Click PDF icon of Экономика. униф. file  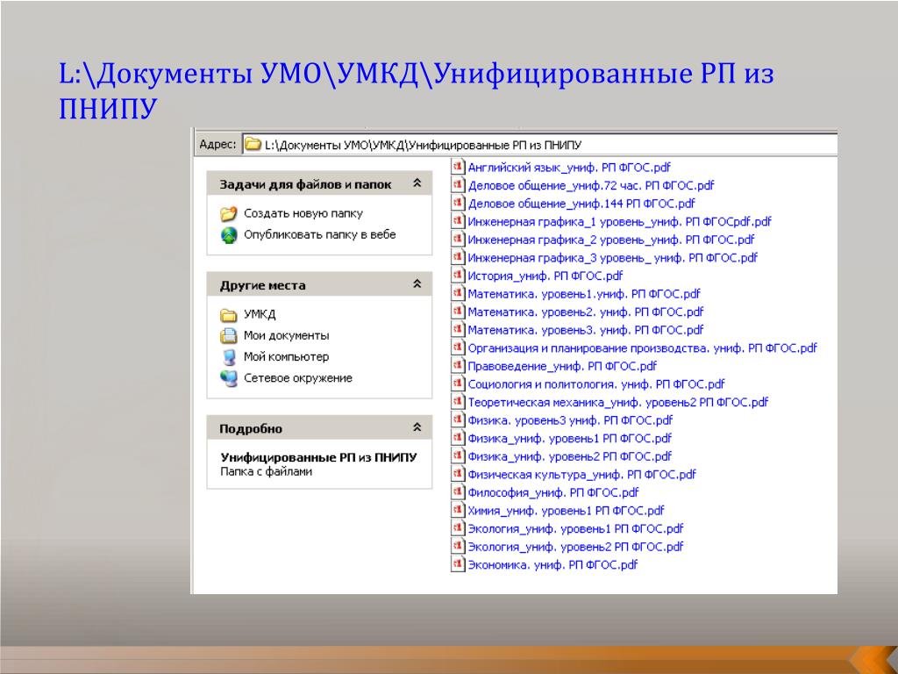pyautogui.click(x=458, y=564)
